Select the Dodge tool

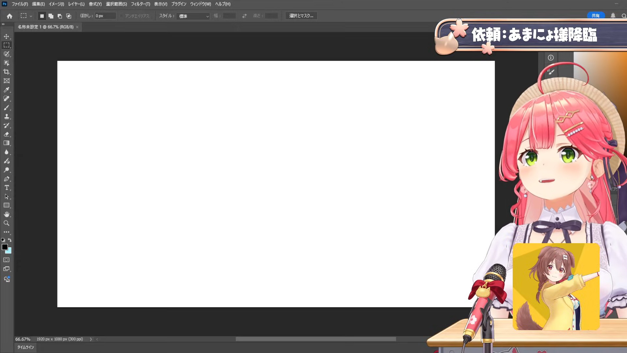7,170
